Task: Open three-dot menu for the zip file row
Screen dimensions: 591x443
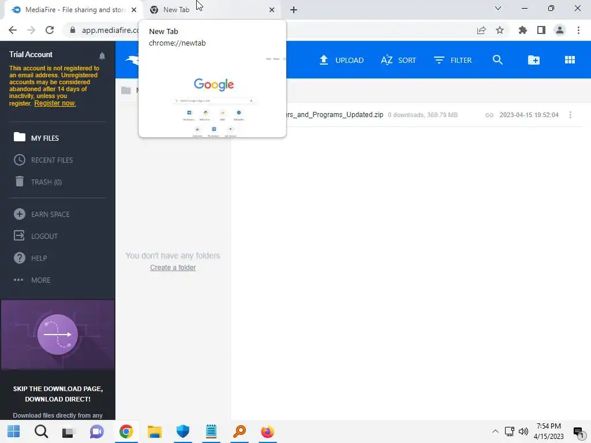Action: tap(570, 115)
